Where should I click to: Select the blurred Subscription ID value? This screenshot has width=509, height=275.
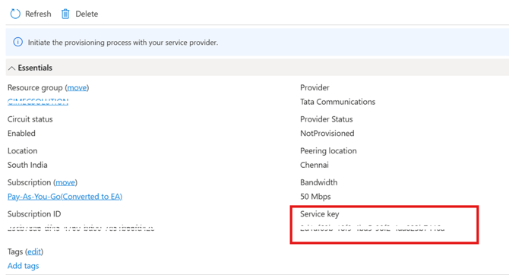(81, 228)
